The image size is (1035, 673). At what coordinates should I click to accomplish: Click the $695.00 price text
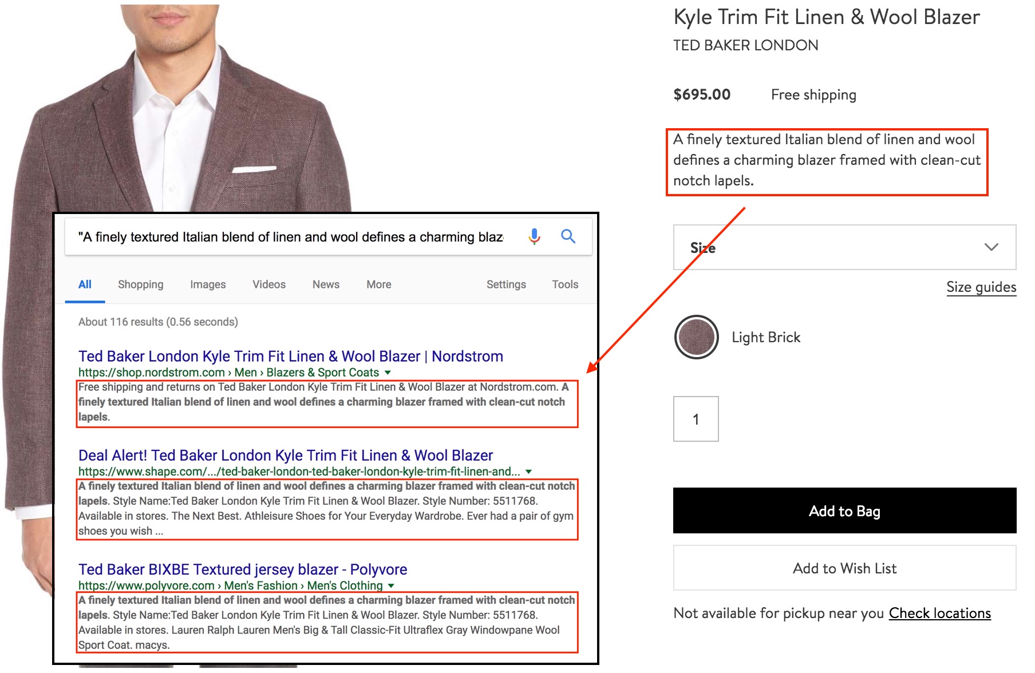coord(702,94)
